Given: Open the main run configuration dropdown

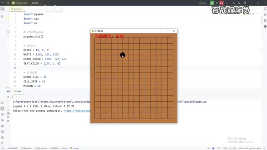Looking at the screenshot, I should pos(204,3).
